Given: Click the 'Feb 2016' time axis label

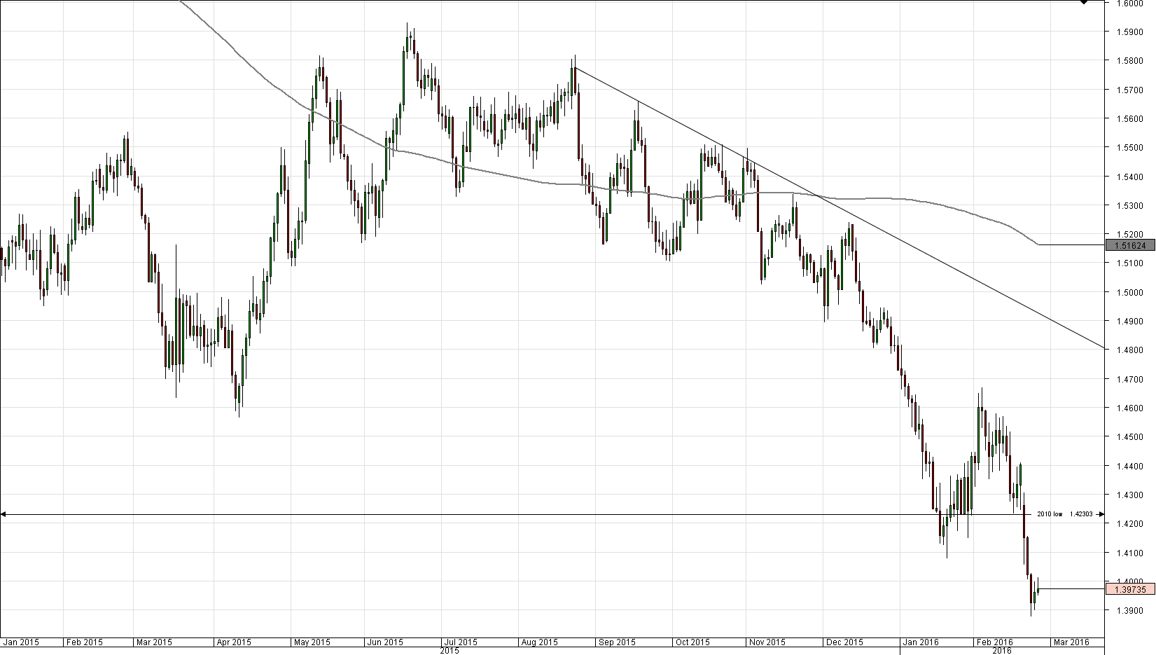Looking at the screenshot, I should 994,642.
